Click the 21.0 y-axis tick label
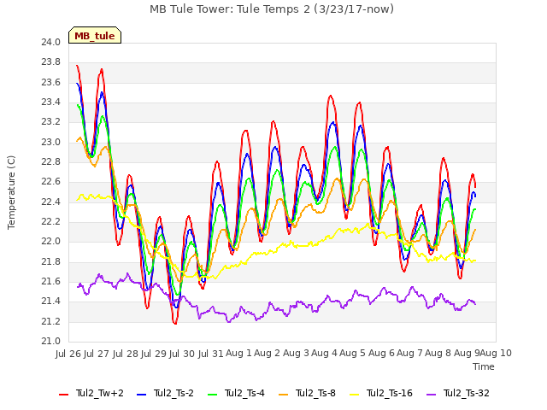547x410 pixels. click(51, 342)
